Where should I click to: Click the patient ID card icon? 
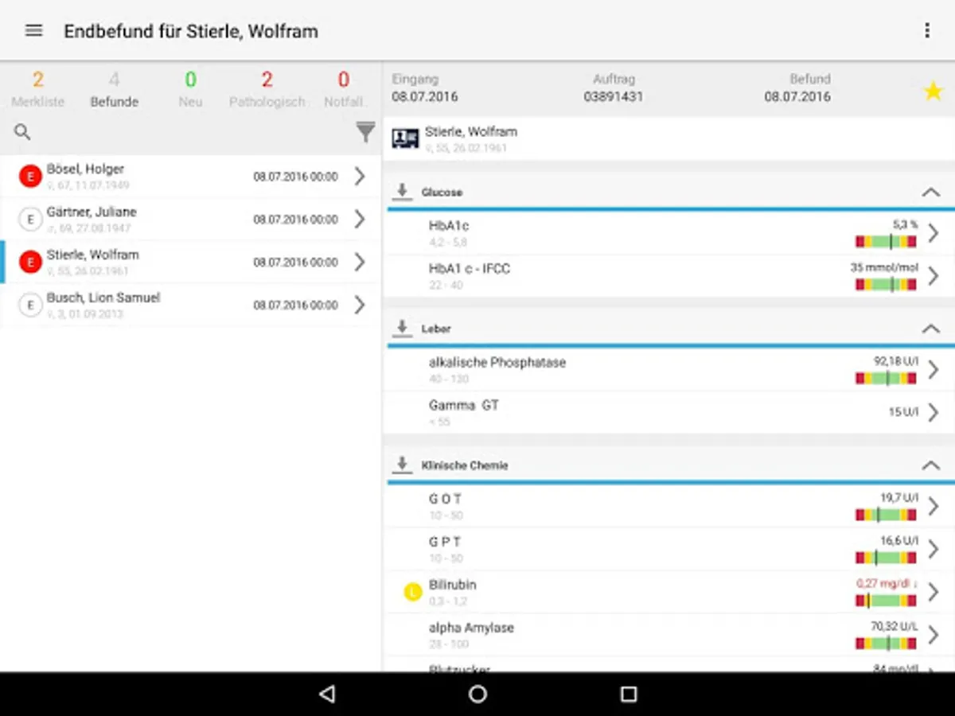pyautogui.click(x=406, y=138)
